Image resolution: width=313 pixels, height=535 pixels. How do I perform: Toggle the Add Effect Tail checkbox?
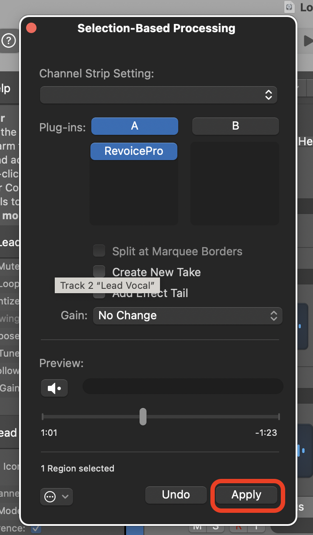tap(100, 294)
